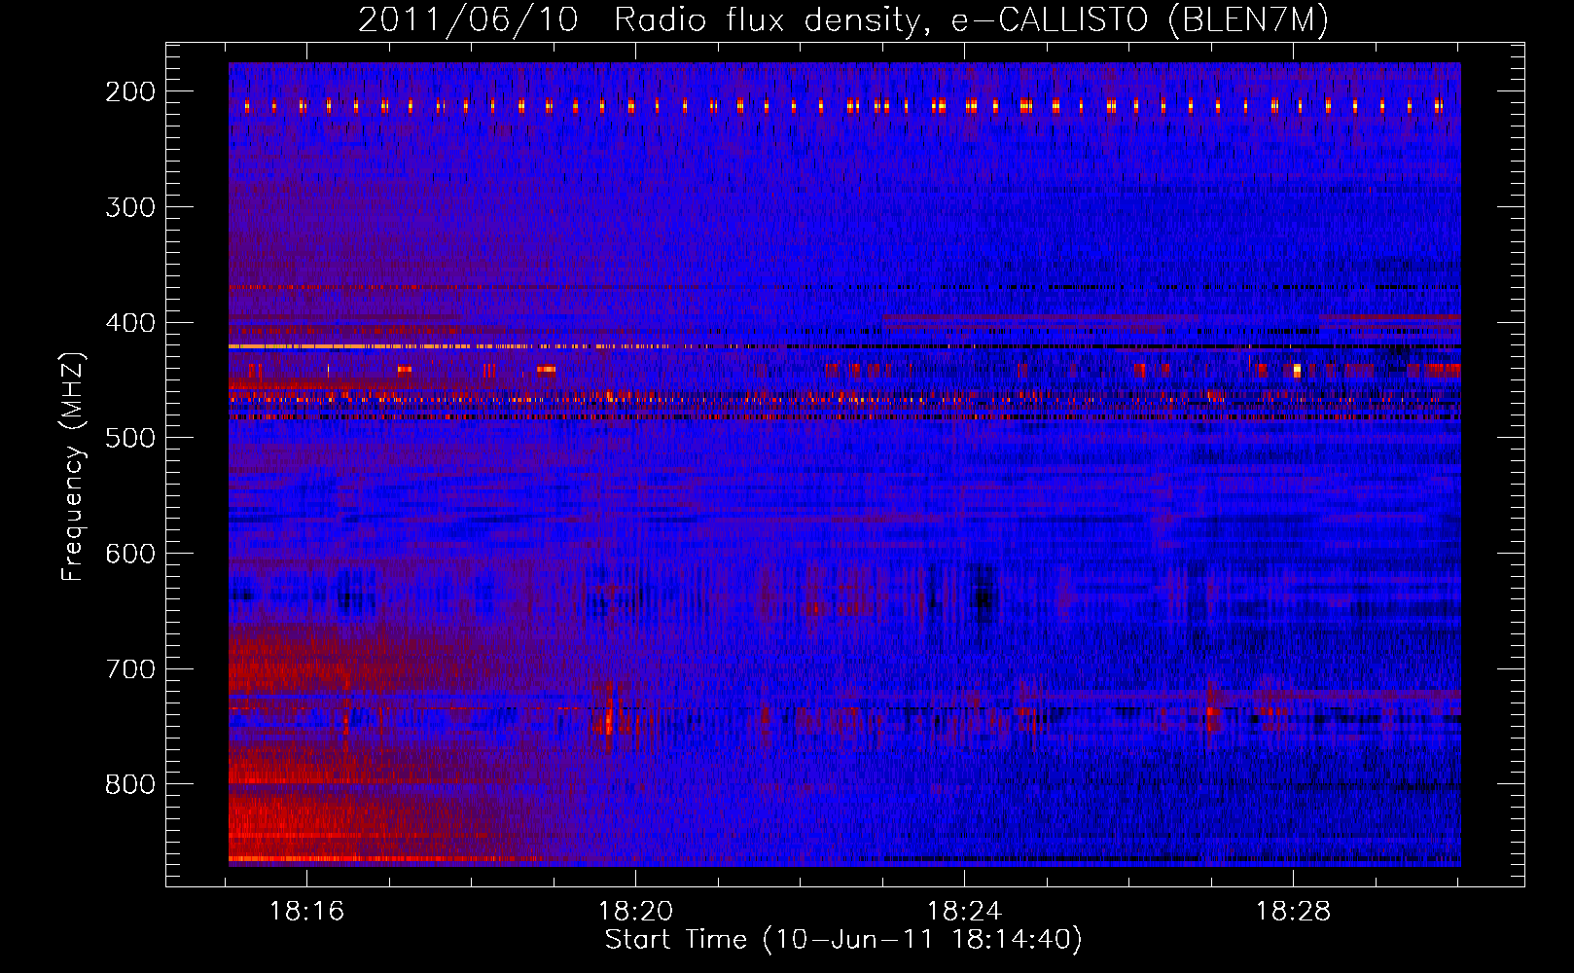Click the 'Start Time (10-Jun-11 18:14:40)' label
The image size is (1574, 973).
(x=843, y=940)
